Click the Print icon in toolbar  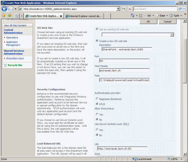point(149,15)
